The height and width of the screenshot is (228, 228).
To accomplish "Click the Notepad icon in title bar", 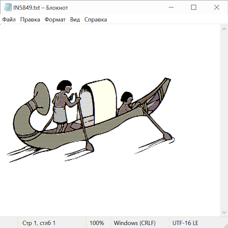I will (8, 8).
